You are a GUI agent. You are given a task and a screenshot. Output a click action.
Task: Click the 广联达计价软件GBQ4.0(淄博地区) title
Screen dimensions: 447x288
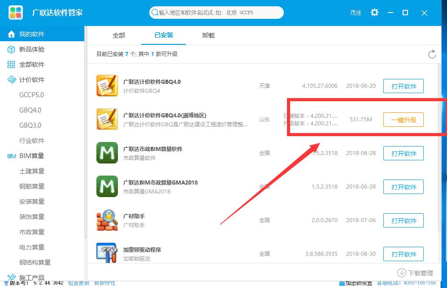pos(165,116)
